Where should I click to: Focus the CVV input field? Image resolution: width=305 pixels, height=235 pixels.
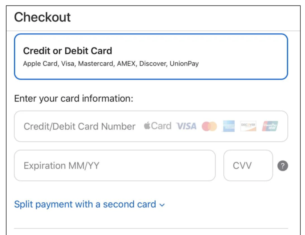(x=248, y=165)
